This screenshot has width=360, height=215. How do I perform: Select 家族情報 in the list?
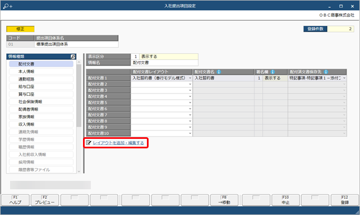coord(41,117)
